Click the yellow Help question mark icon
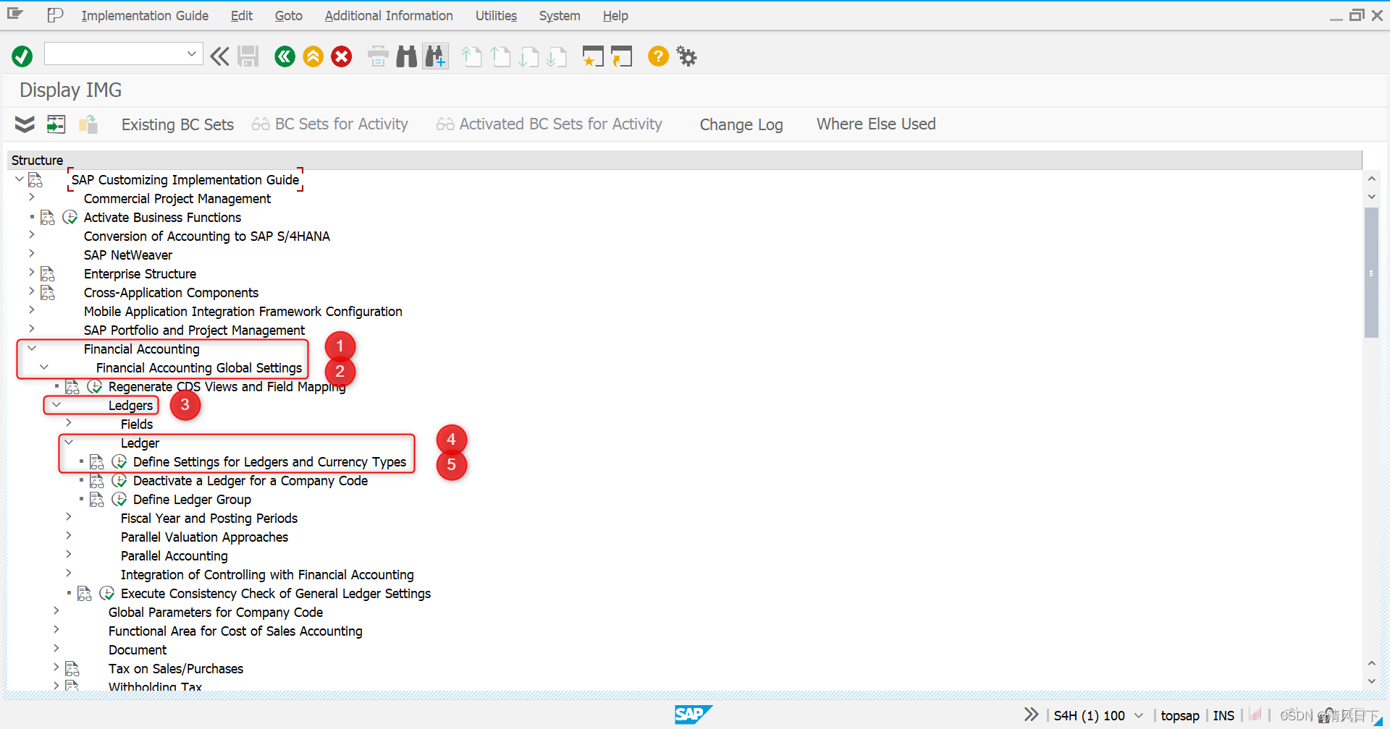 (658, 56)
